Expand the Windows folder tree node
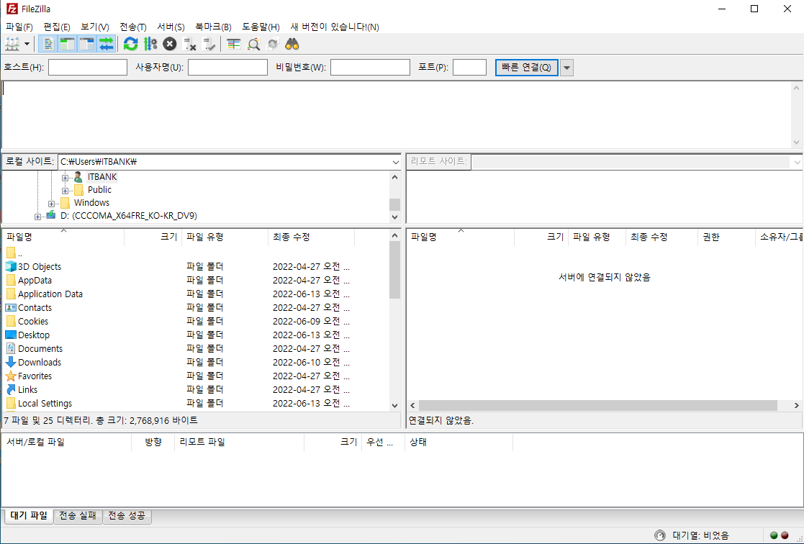The height and width of the screenshot is (544, 804). click(51, 204)
